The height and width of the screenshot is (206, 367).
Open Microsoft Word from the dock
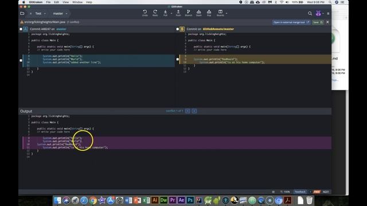[128, 200]
